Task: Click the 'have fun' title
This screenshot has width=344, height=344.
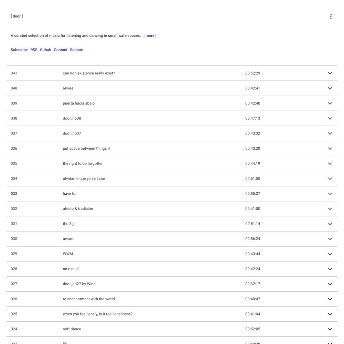Action: click(70, 194)
